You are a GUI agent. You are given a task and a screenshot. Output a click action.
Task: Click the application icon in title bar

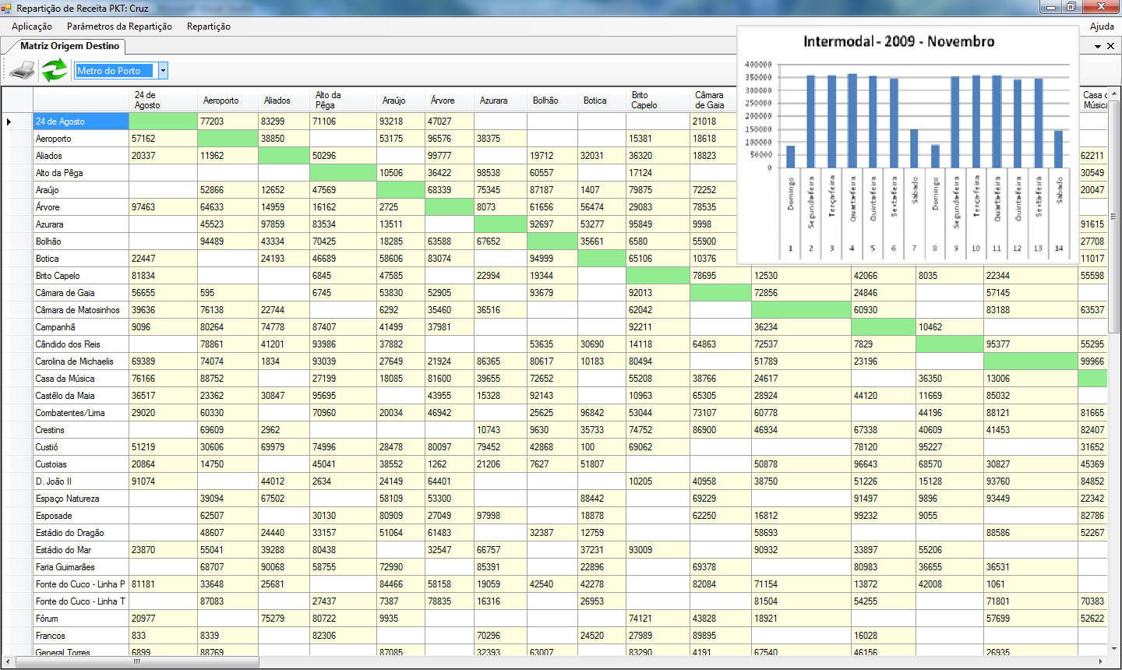click(x=7, y=8)
